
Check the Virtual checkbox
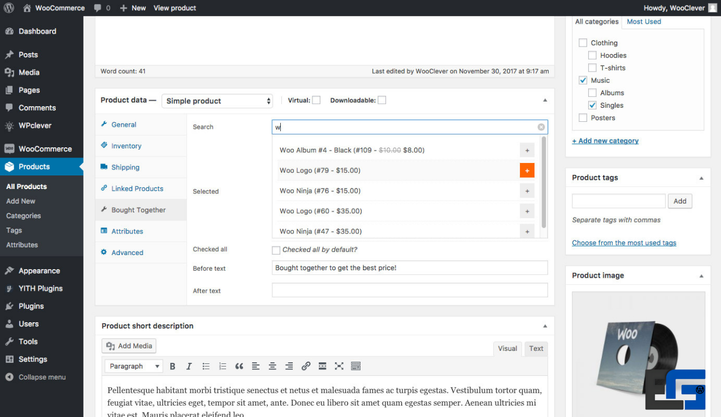316,100
